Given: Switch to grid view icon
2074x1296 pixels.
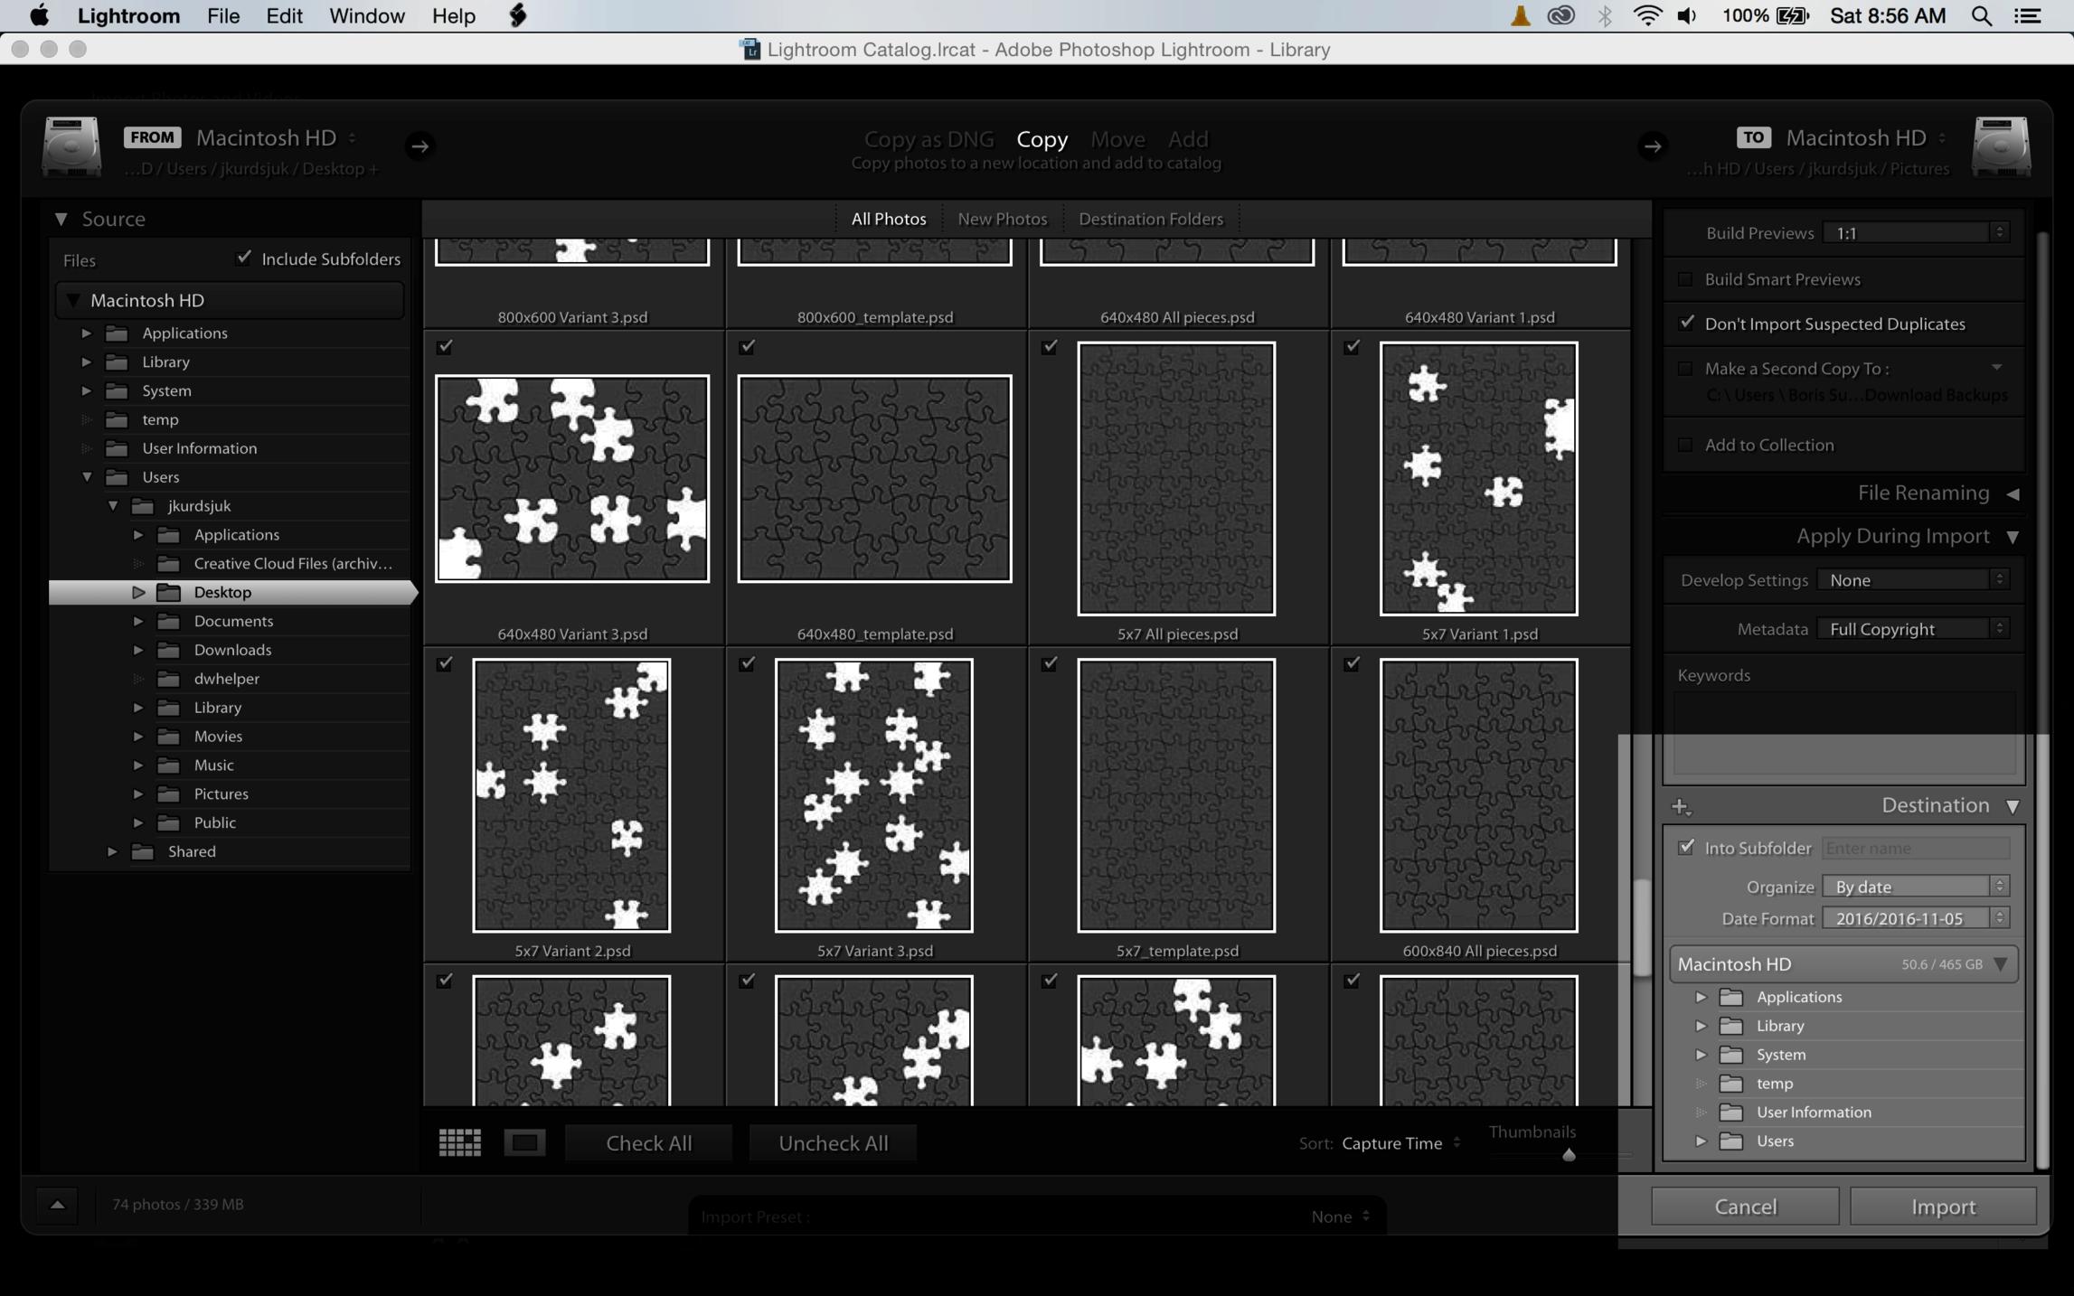Looking at the screenshot, I should [x=459, y=1142].
